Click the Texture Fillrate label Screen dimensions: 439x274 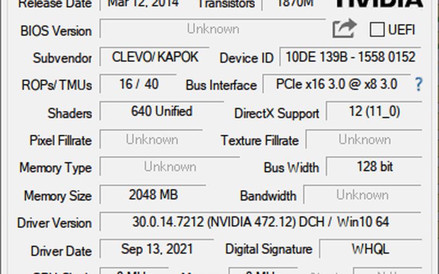tap(260, 140)
